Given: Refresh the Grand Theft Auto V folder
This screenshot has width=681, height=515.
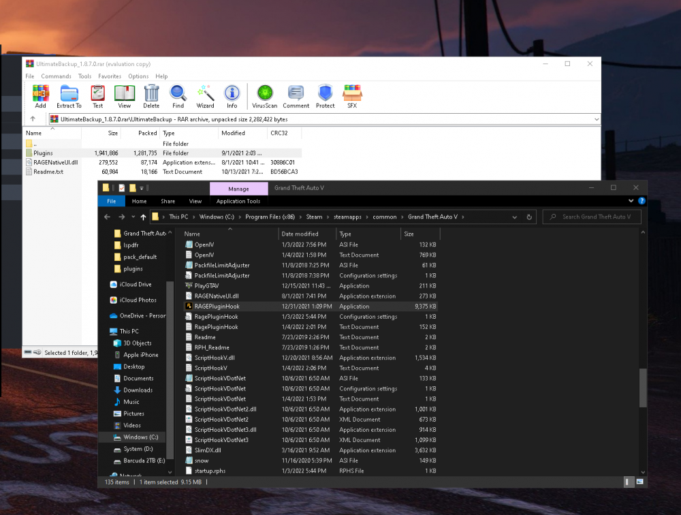Looking at the screenshot, I should [x=529, y=217].
